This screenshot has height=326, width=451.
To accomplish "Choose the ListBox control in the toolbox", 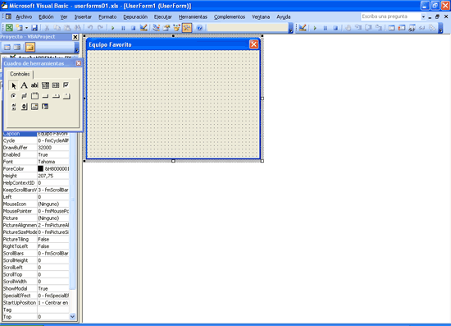I will point(56,85).
